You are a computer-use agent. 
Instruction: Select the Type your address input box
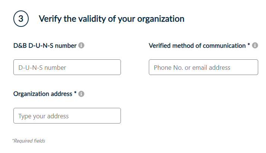(67, 116)
